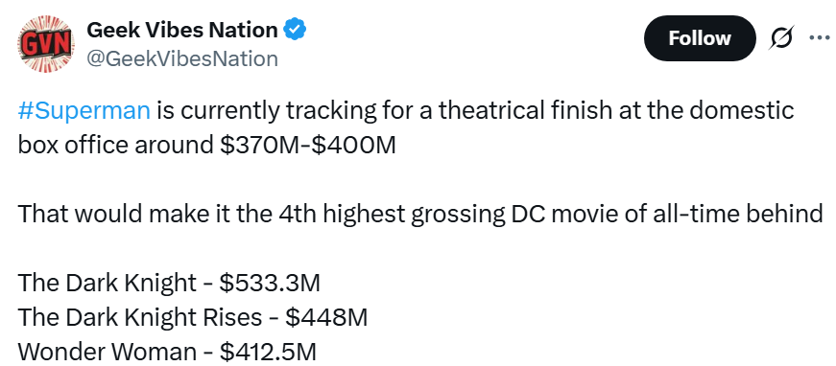
Task: Select the Wonder Woman - $412.5M line
Action: tap(167, 352)
